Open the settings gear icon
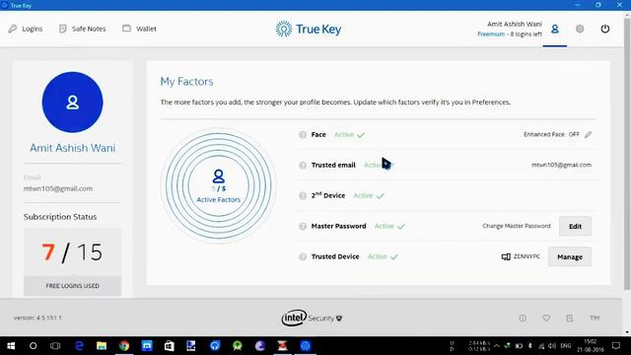Image resolution: width=631 pixels, height=355 pixels. [x=580, y=29]
